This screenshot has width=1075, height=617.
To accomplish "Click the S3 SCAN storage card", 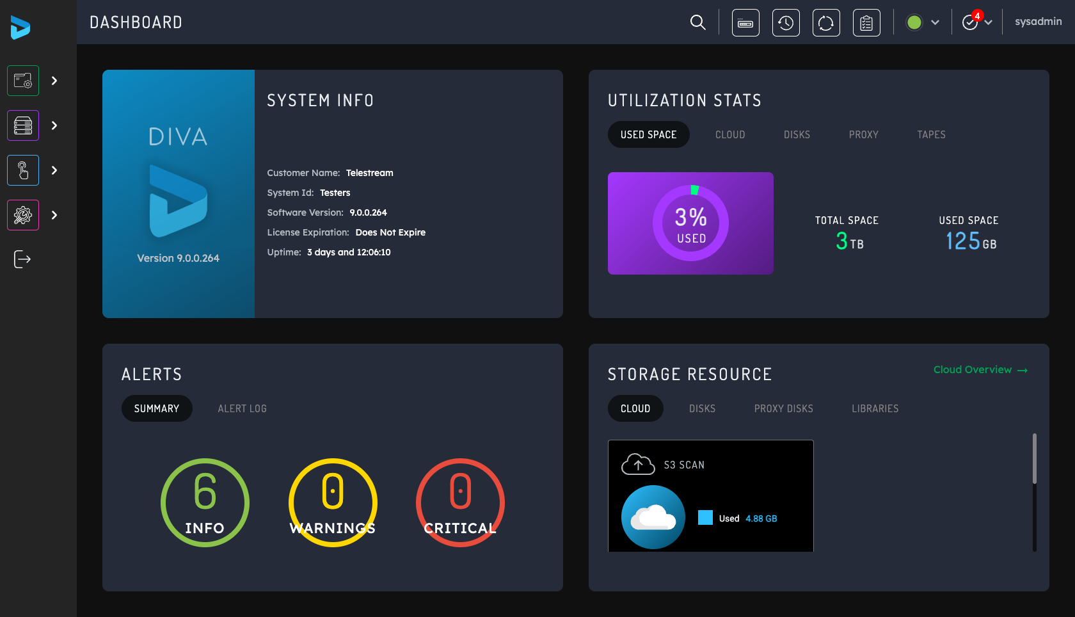I will click(x=711, y=496).
